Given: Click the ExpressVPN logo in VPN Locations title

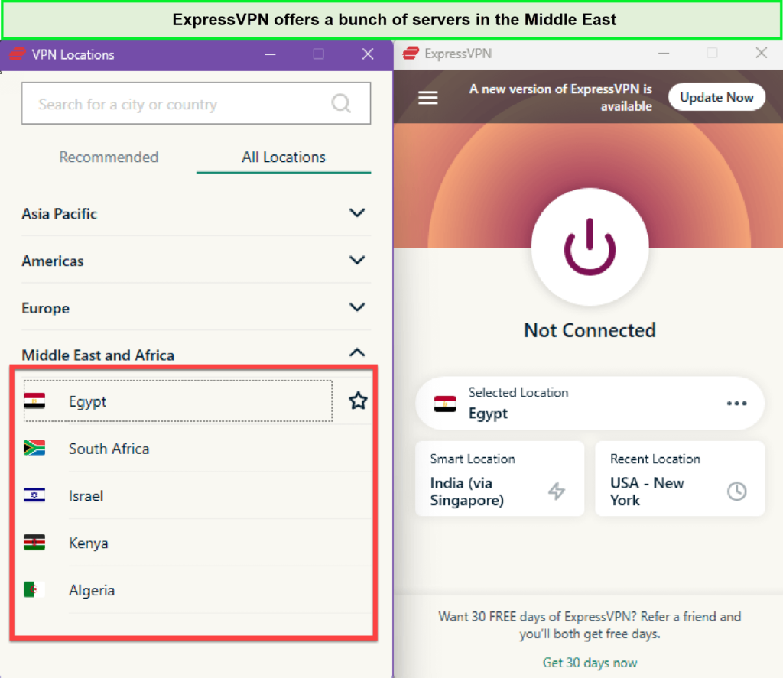Looking at the screenshot, I should [18, 54].
